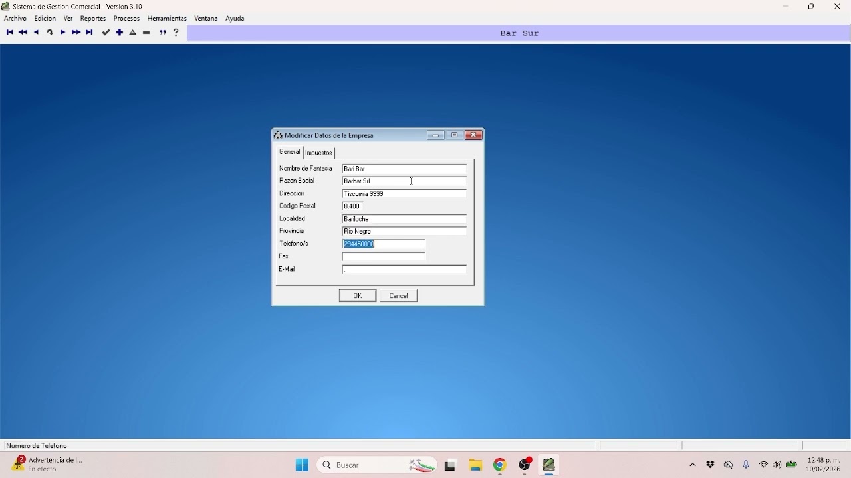This screenshot has width=851, height=478.
Task: Open File Explorer from the taskbar
Action: click(x=475, y=465)
